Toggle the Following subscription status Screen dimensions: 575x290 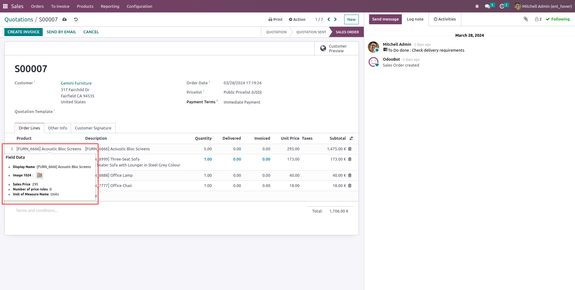(x=558, y=19)
